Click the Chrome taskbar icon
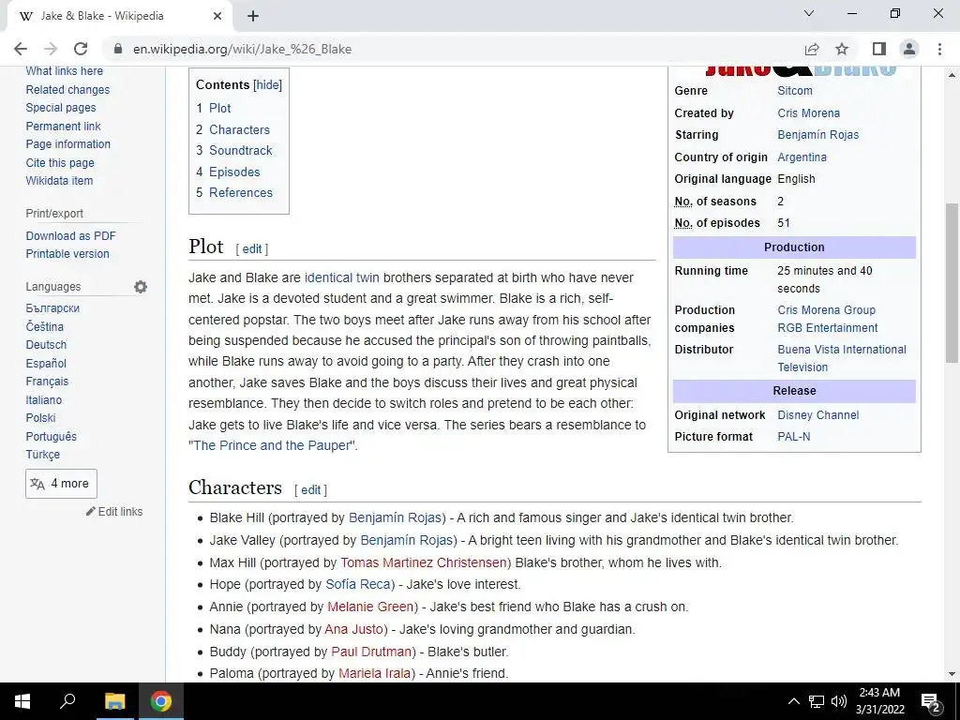 point(161,701)
